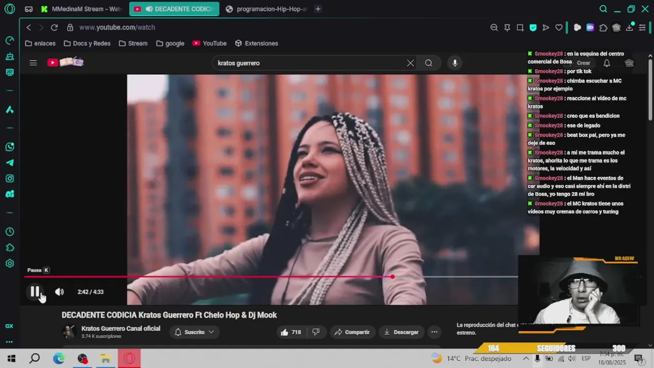Dislike the video with thumbs-down
Viewport: 654px width, 368px height.
(x=316, y=332)
